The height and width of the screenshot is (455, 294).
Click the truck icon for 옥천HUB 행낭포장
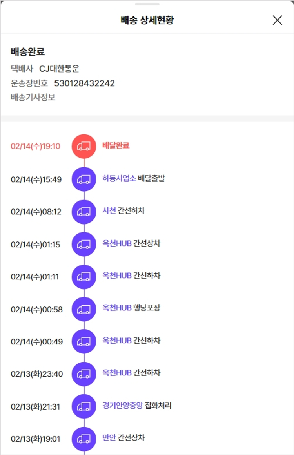coord(84,309)
